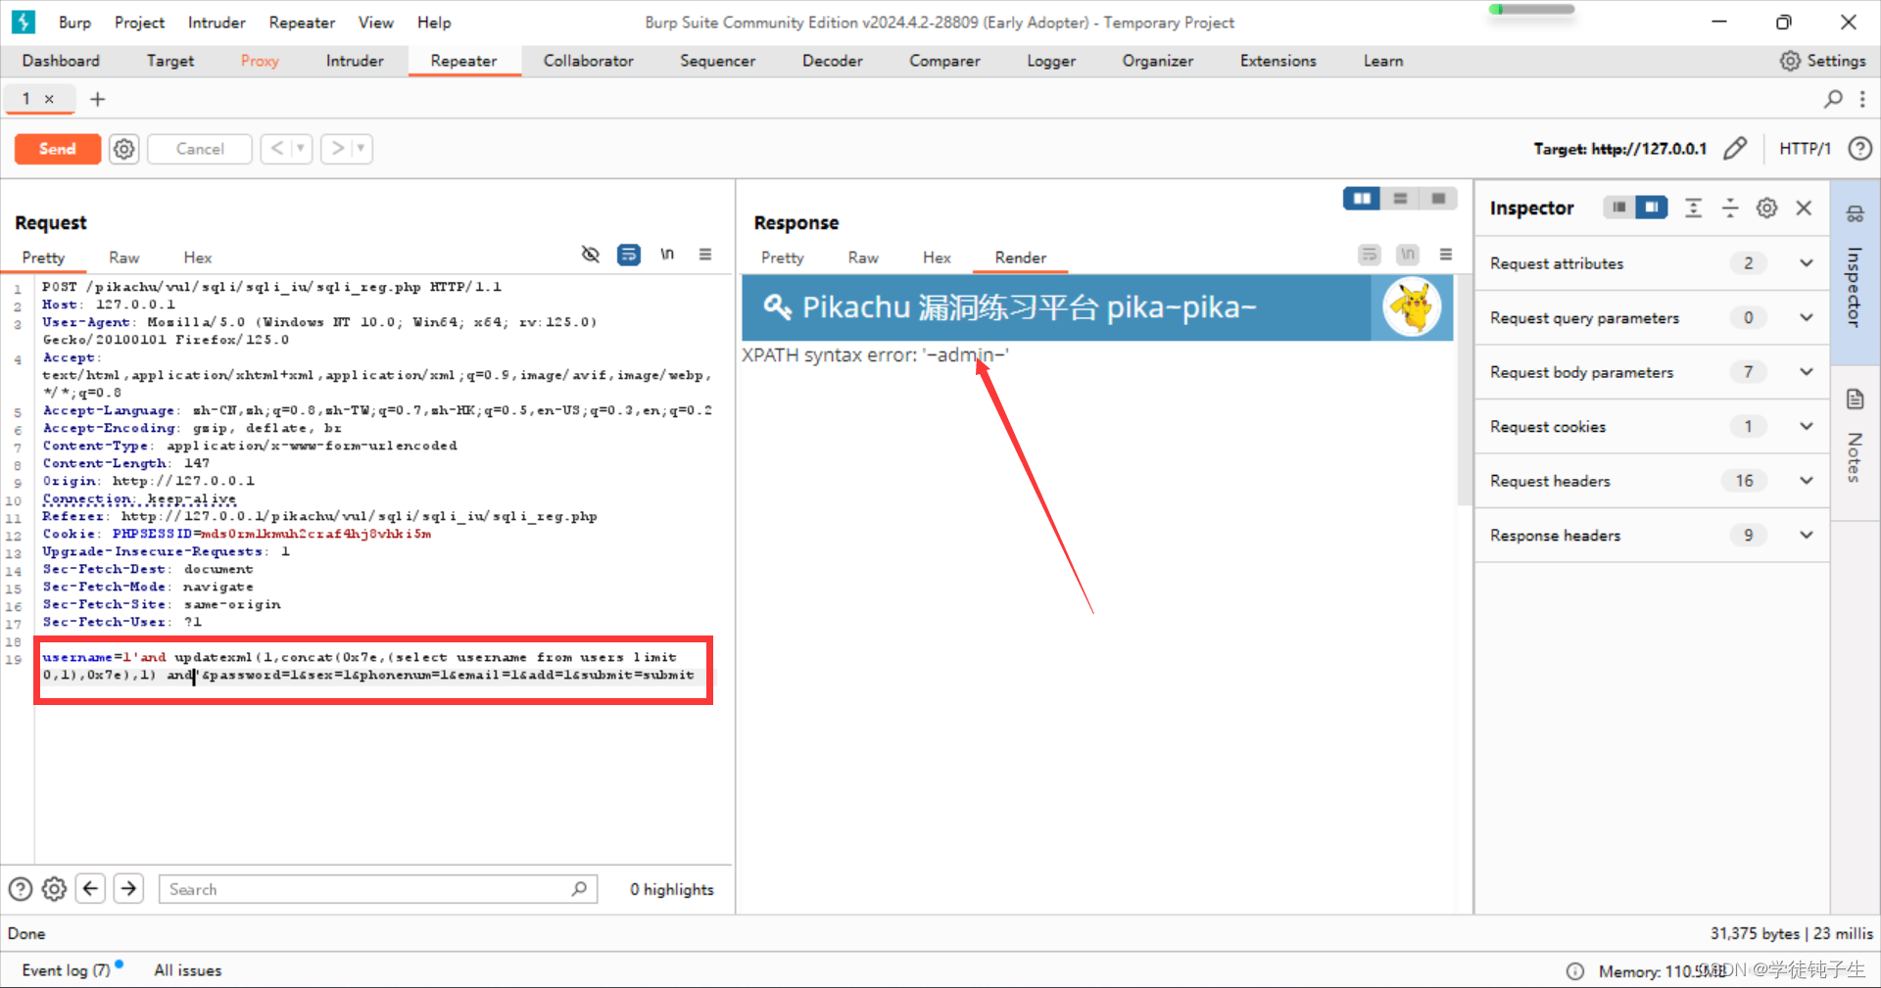Click the memory info icon
The image size is (1881, 988).
(1574, 971)
